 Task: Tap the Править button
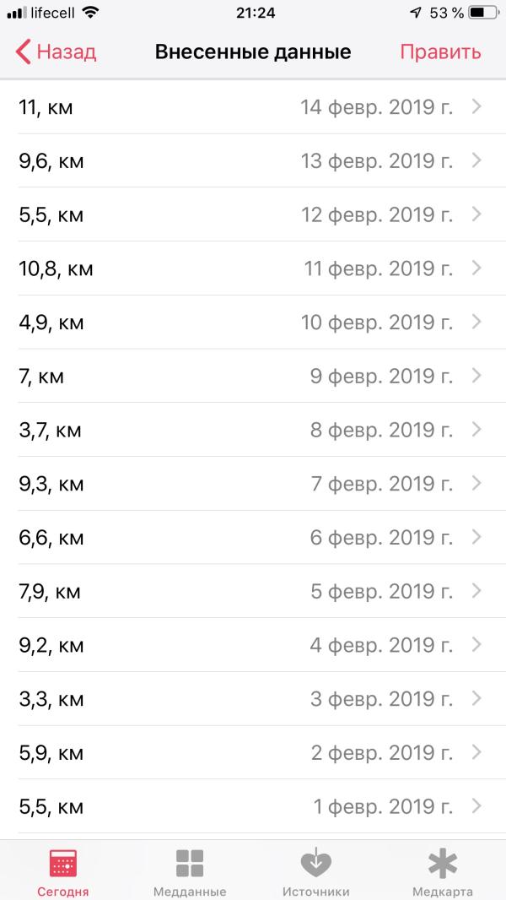tap(440, 52)
